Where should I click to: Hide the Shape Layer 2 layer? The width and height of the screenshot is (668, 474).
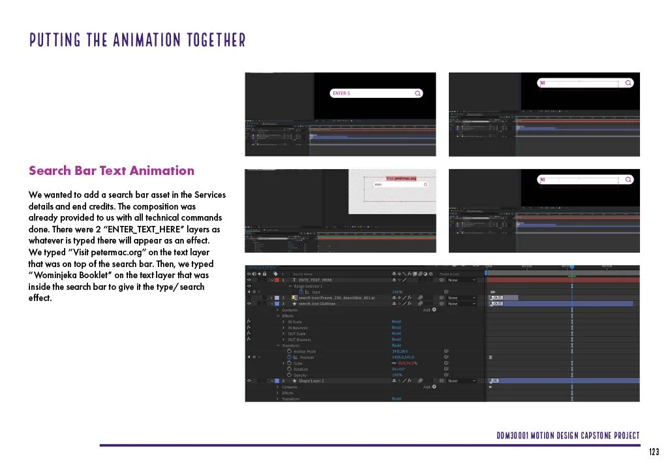point(249,381)
